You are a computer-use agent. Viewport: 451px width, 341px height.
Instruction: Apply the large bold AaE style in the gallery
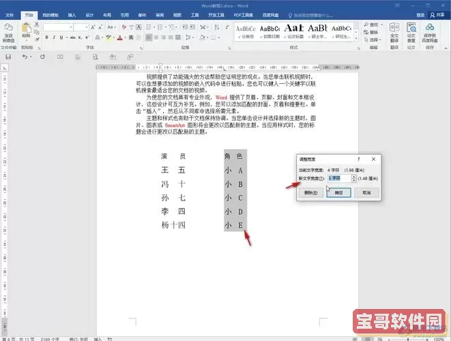click(294, 31)
